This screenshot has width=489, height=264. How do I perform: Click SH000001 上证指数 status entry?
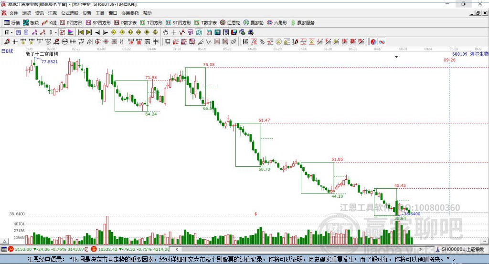460,249
